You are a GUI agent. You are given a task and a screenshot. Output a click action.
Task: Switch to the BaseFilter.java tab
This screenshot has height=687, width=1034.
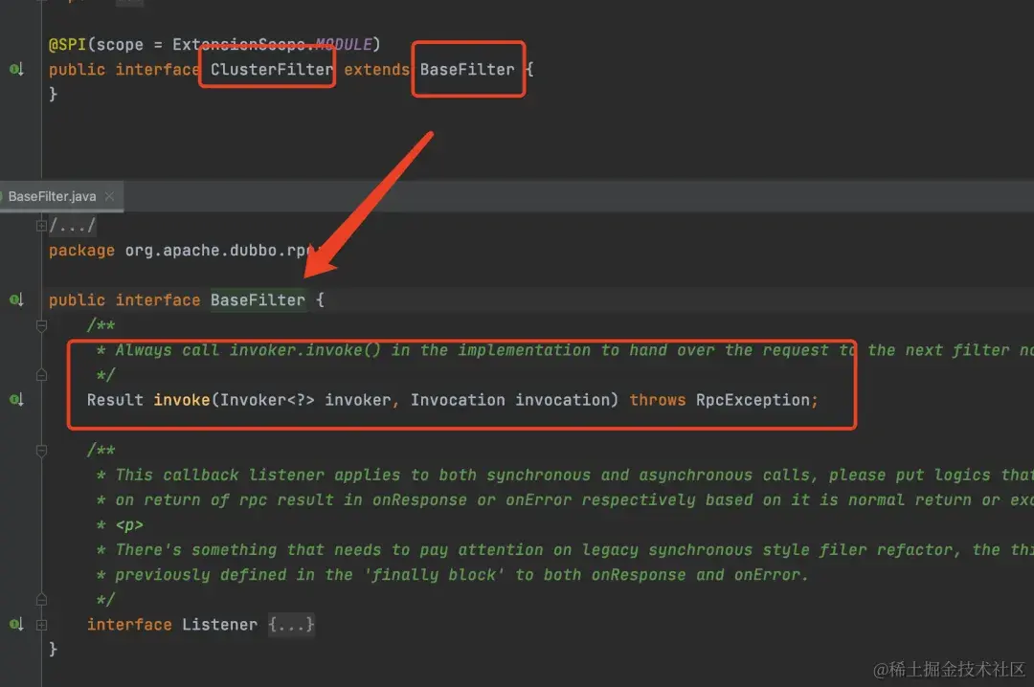pos(52,196)
